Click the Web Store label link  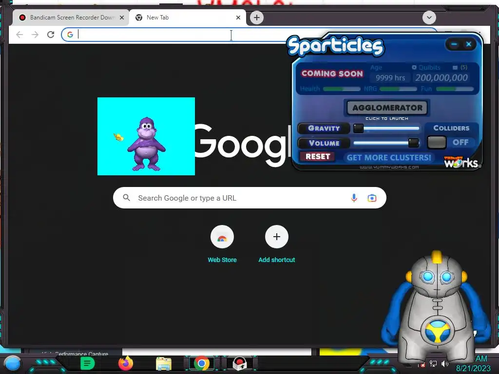(x=222, y=260)
